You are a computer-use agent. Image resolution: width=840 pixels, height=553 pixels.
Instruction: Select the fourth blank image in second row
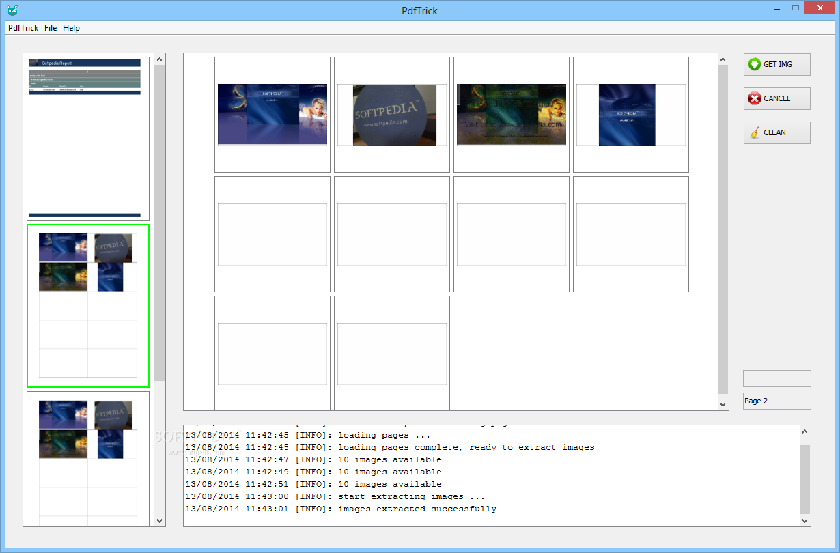click(x=631, y=234)
